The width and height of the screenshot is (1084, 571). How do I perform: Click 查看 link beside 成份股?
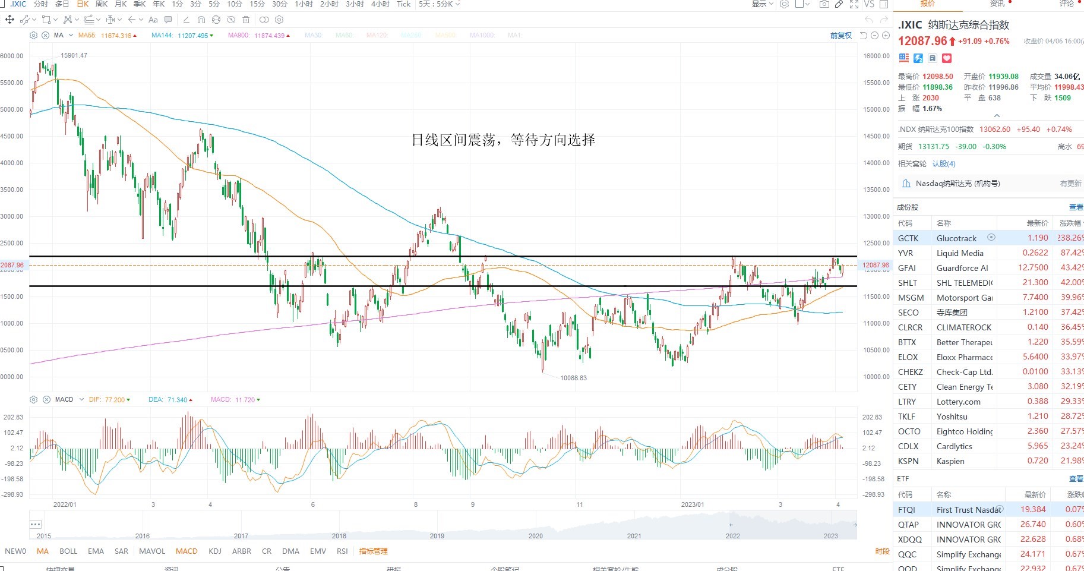pos(1076,207)
